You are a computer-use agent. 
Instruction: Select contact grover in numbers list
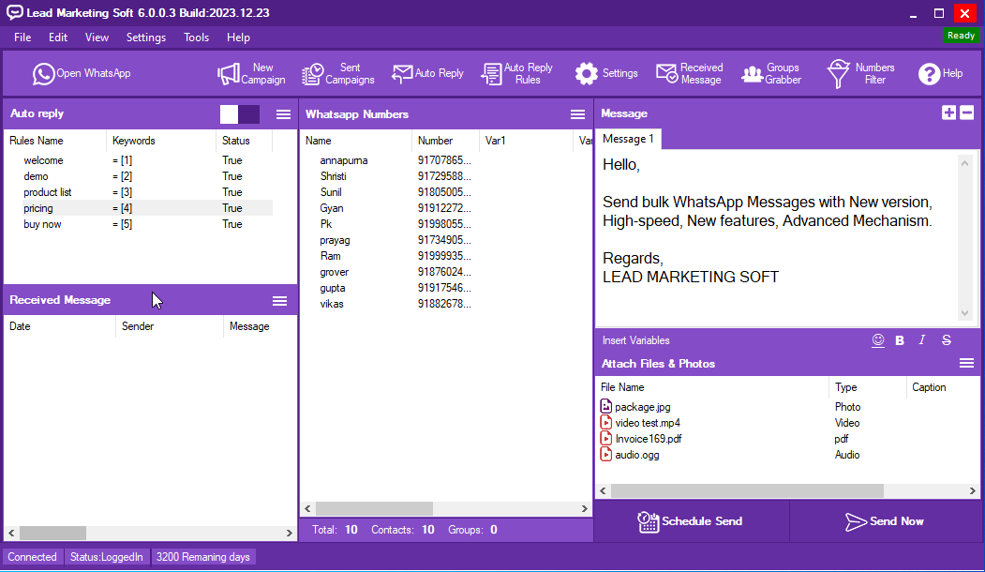(x=335, y=272)
